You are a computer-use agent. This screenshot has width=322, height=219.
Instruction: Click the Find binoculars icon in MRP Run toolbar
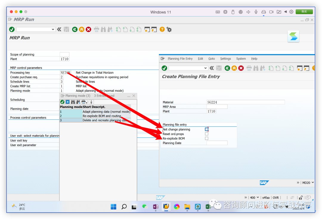pos(103,29)
